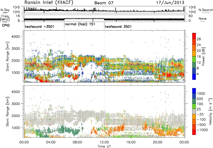The height and width of the screenshot is (148, 213).
Task: Select the '24' label on Power color bar
Action: (x=199, y=45)
